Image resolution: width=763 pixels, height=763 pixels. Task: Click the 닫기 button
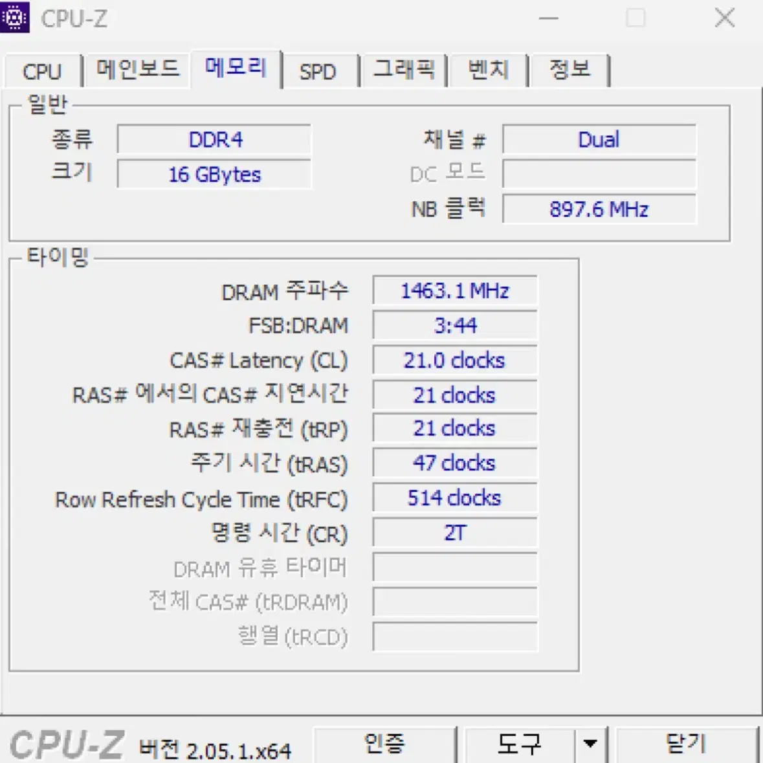(687, 744)
